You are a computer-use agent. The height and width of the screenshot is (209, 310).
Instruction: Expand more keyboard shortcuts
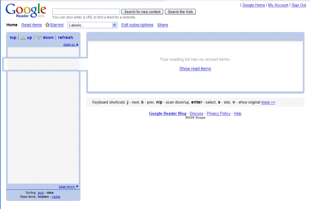268,102
